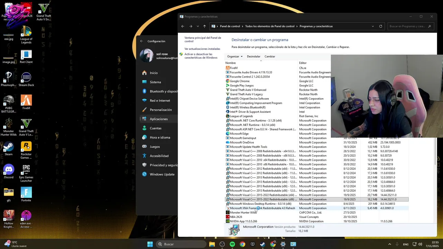The width and height of the screenshot is (443, 249).
Task: Go up one level in Control Panel
Action: (x=205, y=26)
